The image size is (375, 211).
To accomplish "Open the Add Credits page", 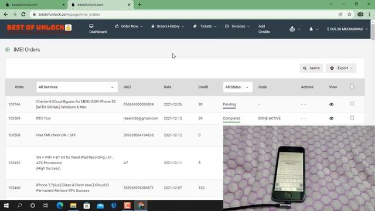I will pyautogui.click(x=264, y=29).
